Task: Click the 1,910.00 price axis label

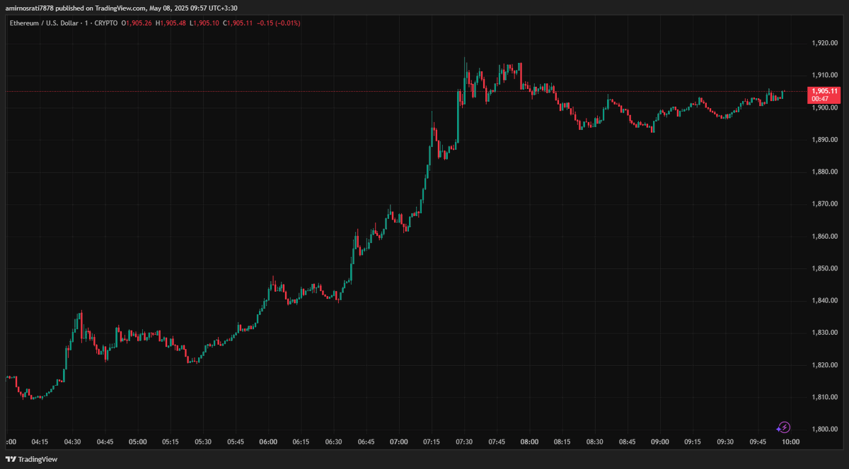Action: pyautogui.click(x=825, y=75)
